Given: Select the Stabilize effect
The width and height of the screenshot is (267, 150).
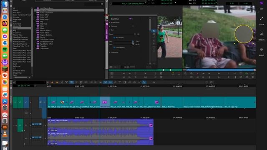Looking at the screenshot, I should pyautogui.click(x=43, y=46).
